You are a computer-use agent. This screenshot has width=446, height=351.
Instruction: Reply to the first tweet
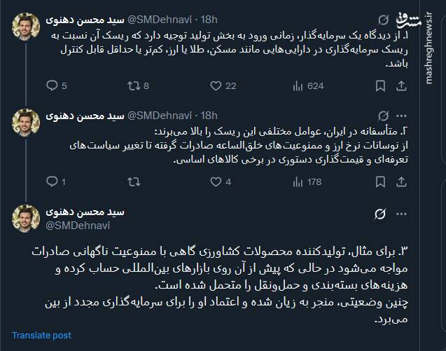coord(51,86)
